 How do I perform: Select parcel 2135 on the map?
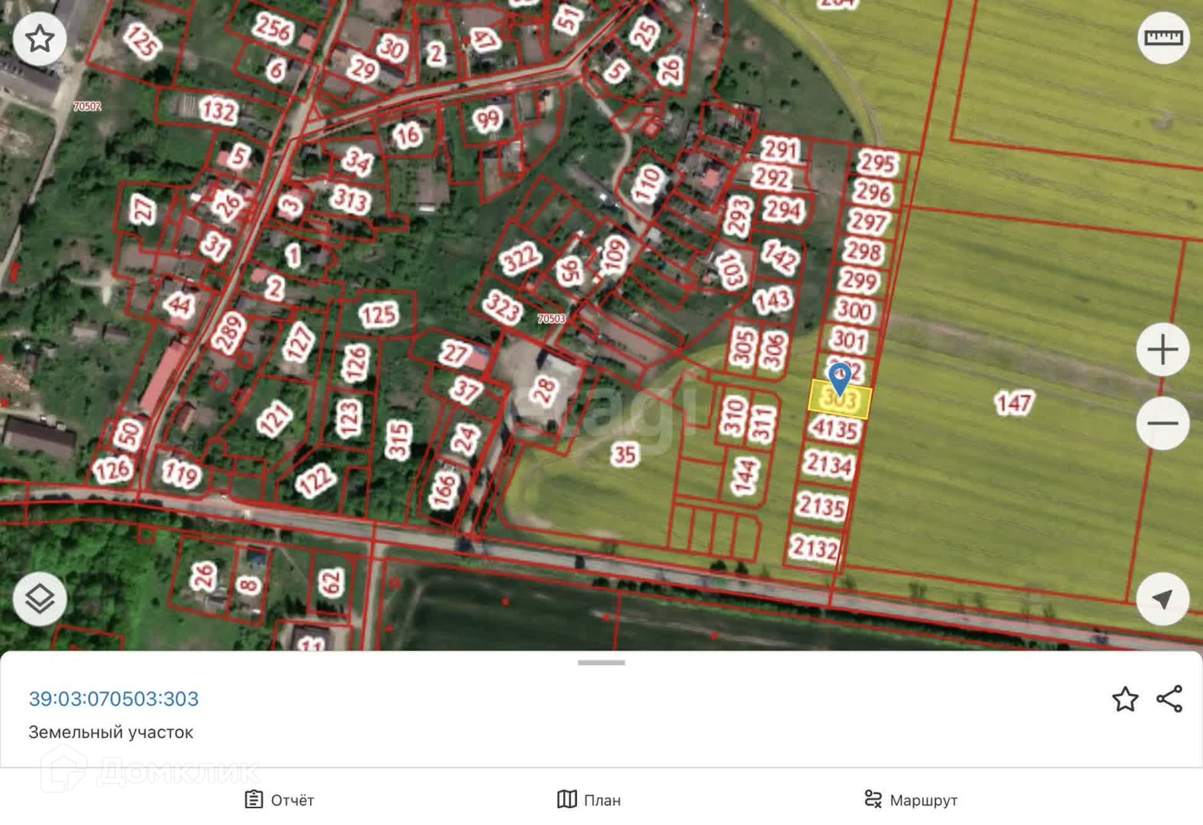pyautogui.click(x=821, y=506)
